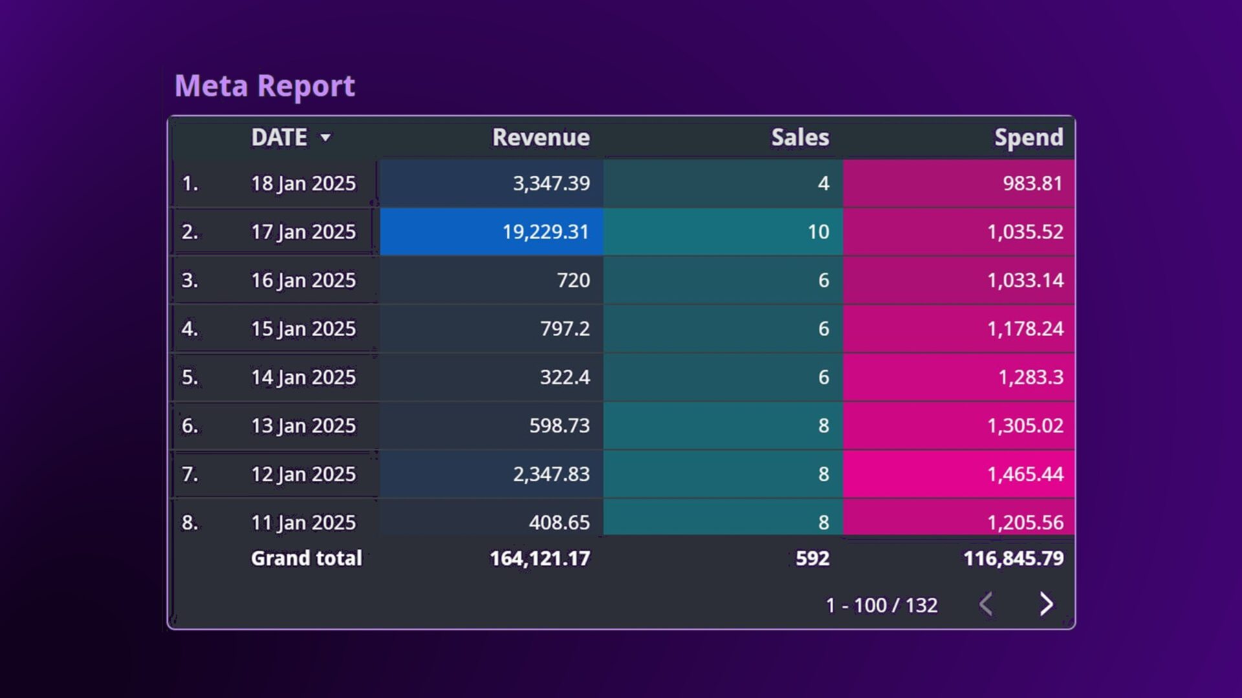
Task: Select the 15 Jan 2025 date cell
Action: tap(303, 329)
